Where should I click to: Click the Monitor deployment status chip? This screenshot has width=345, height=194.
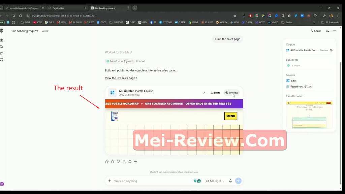120,61
